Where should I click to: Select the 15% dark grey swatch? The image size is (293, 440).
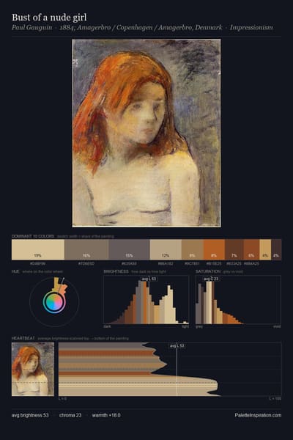coord(129,249)
